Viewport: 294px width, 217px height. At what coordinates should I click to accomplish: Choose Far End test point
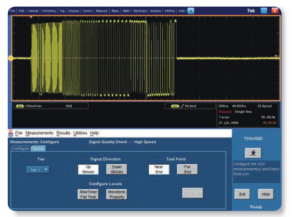click(x=187, y=169)
